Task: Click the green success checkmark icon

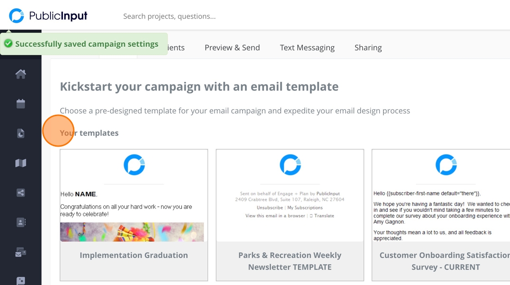Action: (x=8, y=44)
